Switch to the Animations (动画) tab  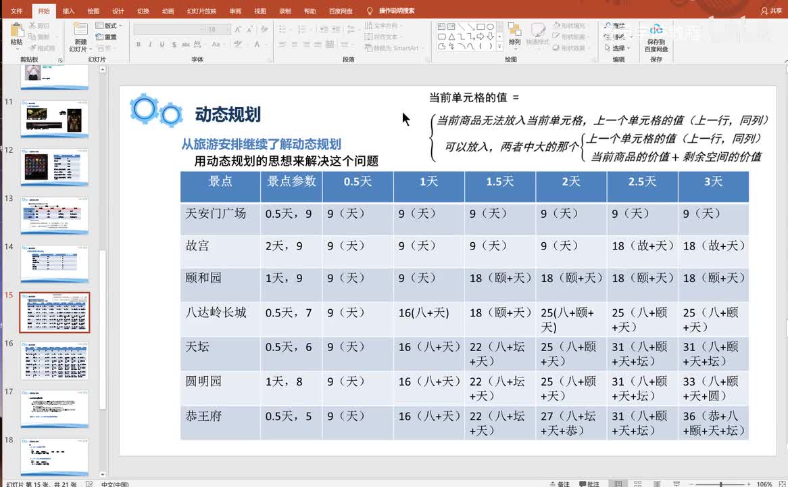168,11
